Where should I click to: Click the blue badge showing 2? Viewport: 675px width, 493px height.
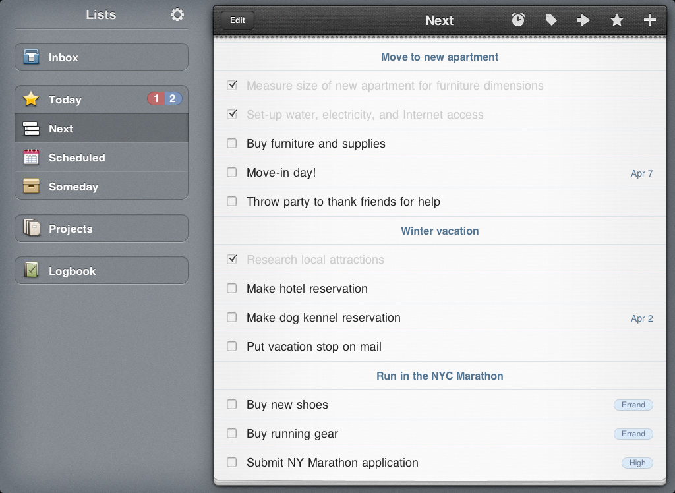173,99
